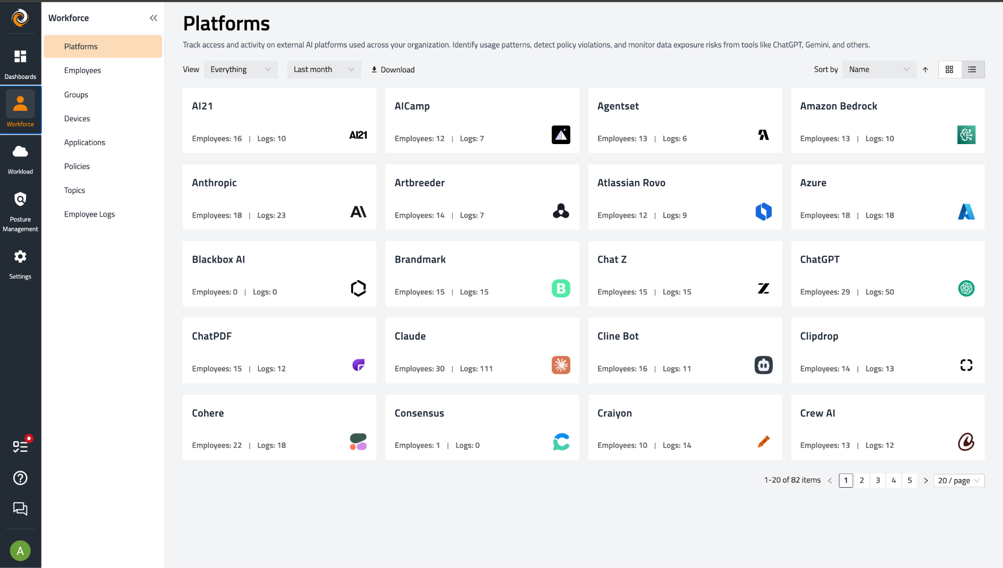1003x568 pixels.
Task: Click the Cline Bot logo icon
Action: [764, 365]
